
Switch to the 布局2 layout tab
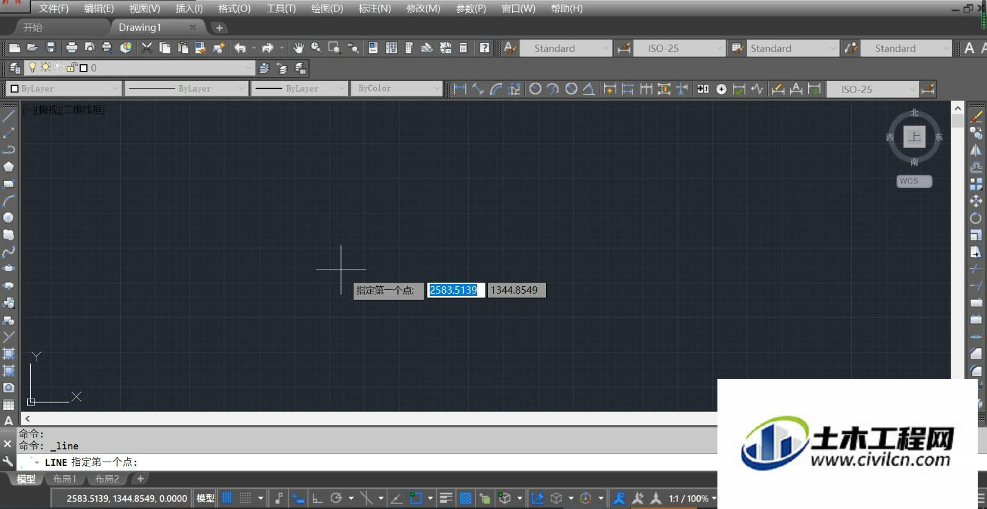pyautogui.click(x=107, y=479)
